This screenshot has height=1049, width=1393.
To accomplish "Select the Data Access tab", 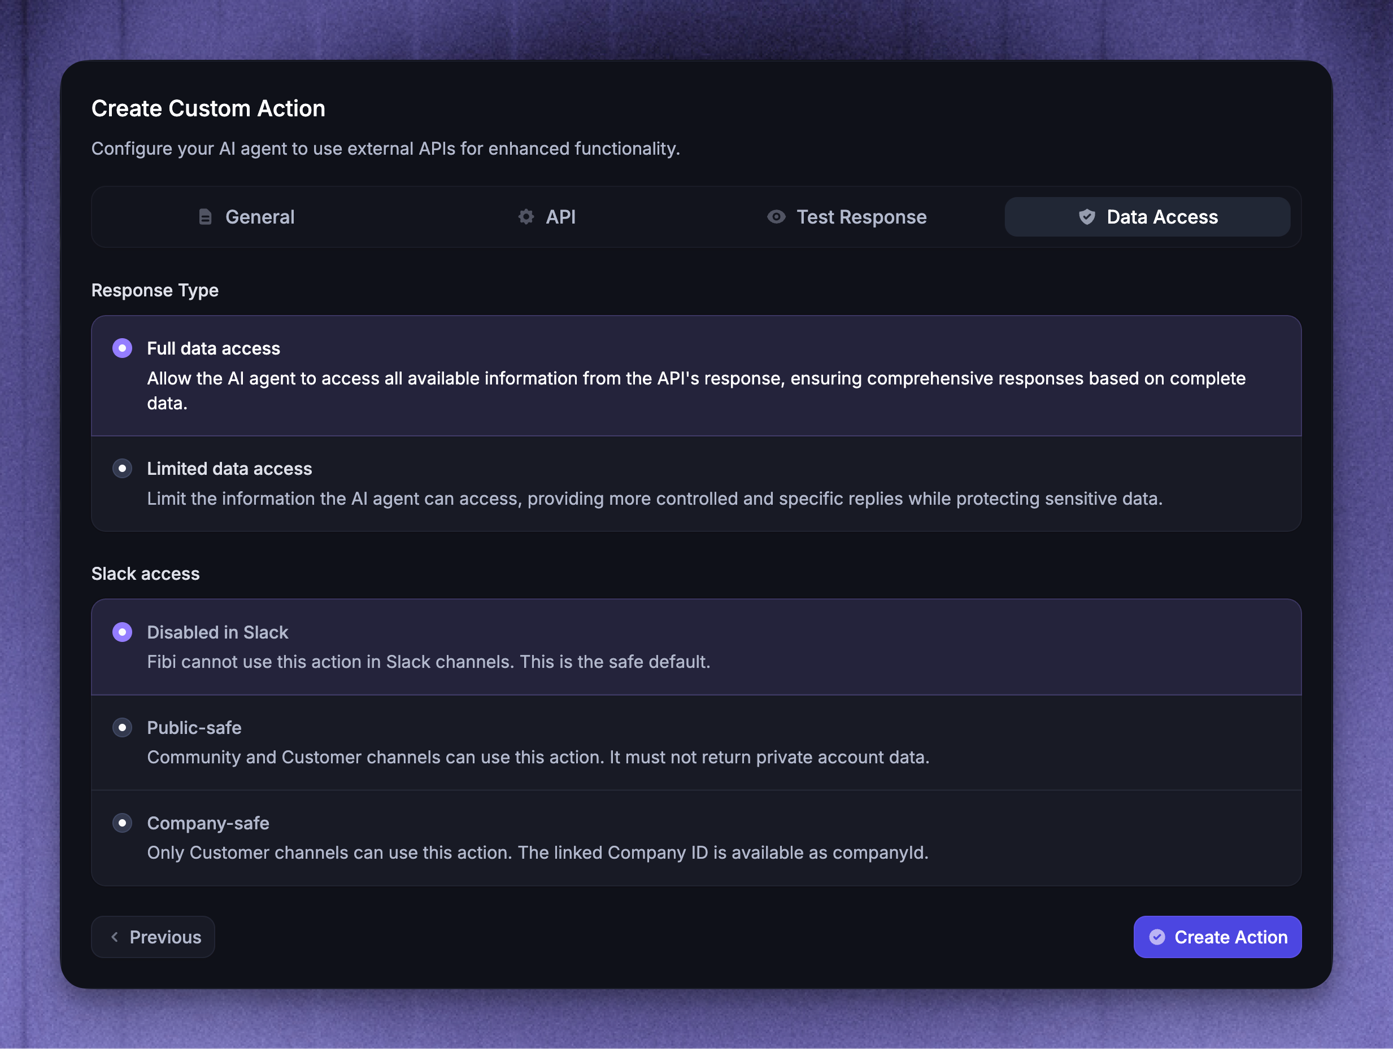I will coord(1147,217).
